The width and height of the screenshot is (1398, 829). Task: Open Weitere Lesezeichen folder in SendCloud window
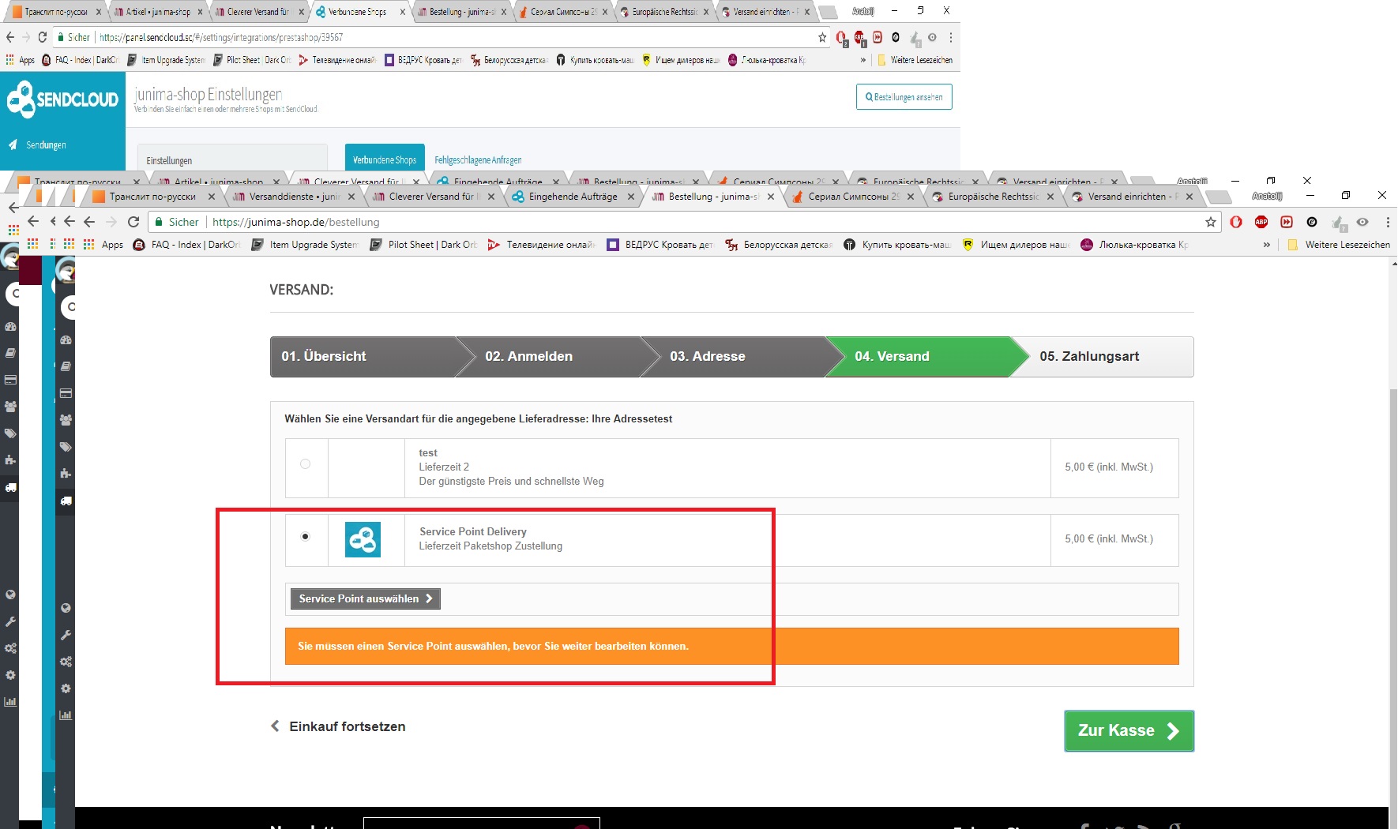tap(915, 60)
